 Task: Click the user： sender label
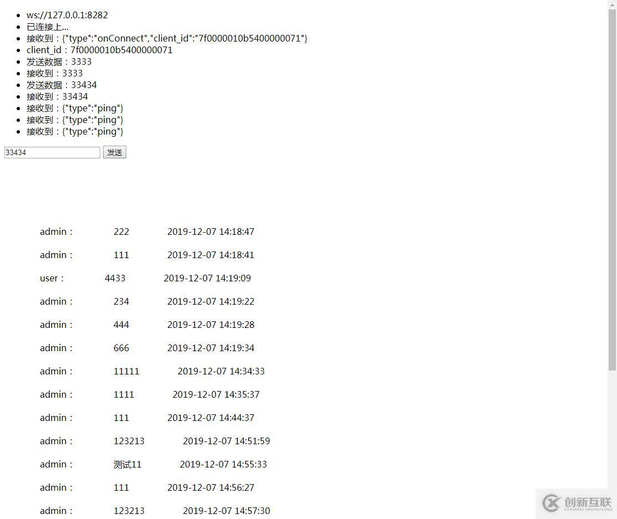point(52,278)
